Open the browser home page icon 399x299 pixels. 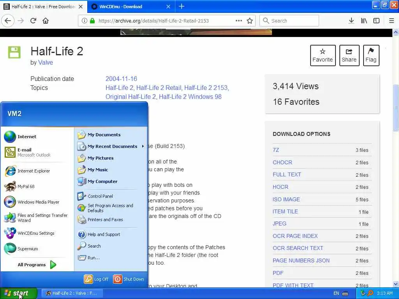pos(46,21)
